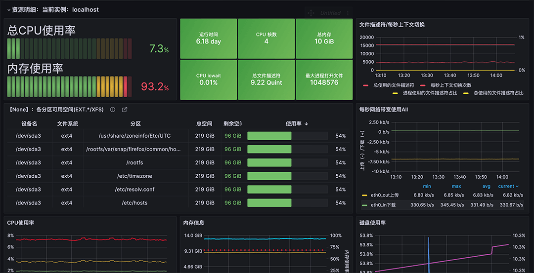Click the 运行时间 6.18 day stat tile
Screen dimensions: 534x273
click(x=209, y=39)
